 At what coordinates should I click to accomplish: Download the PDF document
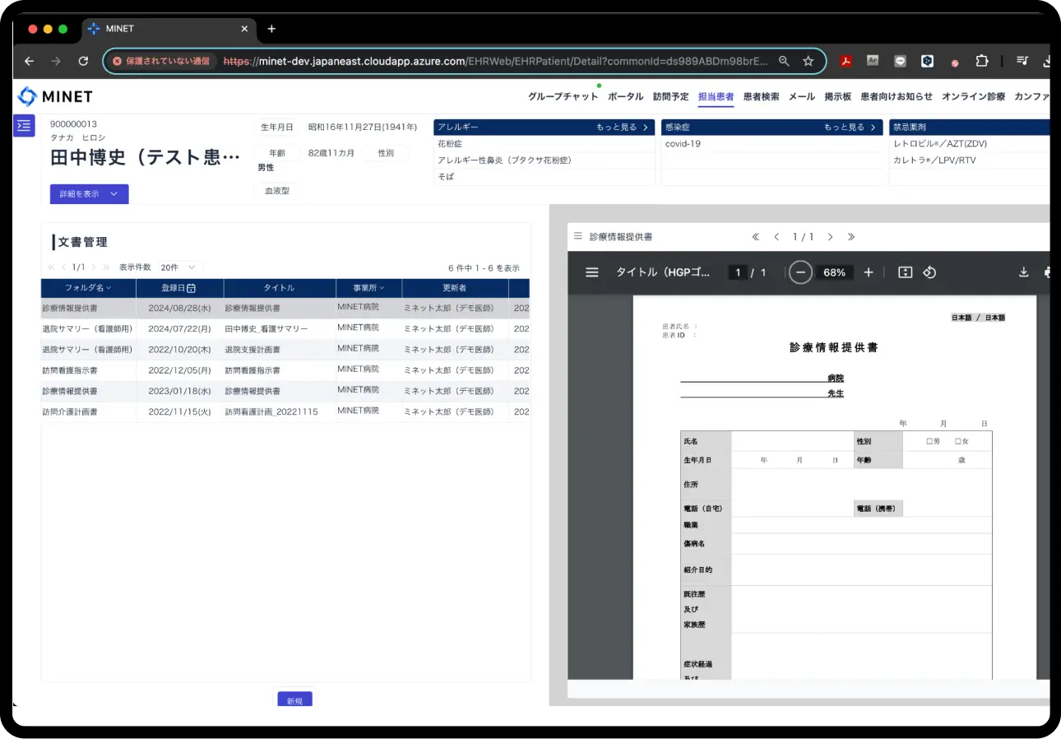click(x=1024, y=272)
